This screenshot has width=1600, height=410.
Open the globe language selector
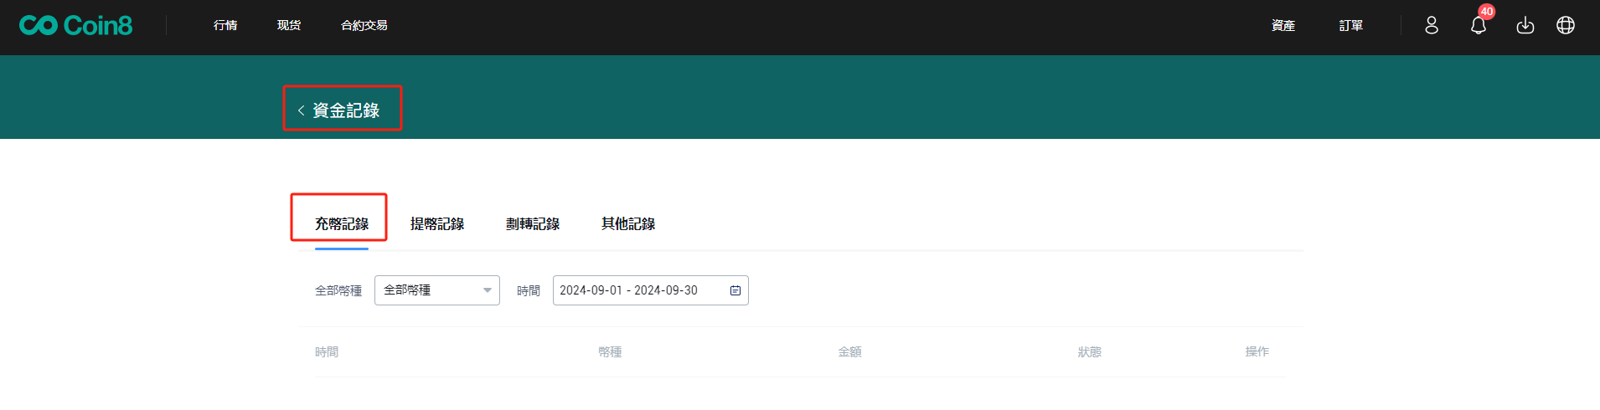[1566, 26]
